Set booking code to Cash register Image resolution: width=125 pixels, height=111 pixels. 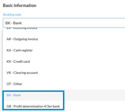point(64,50)
